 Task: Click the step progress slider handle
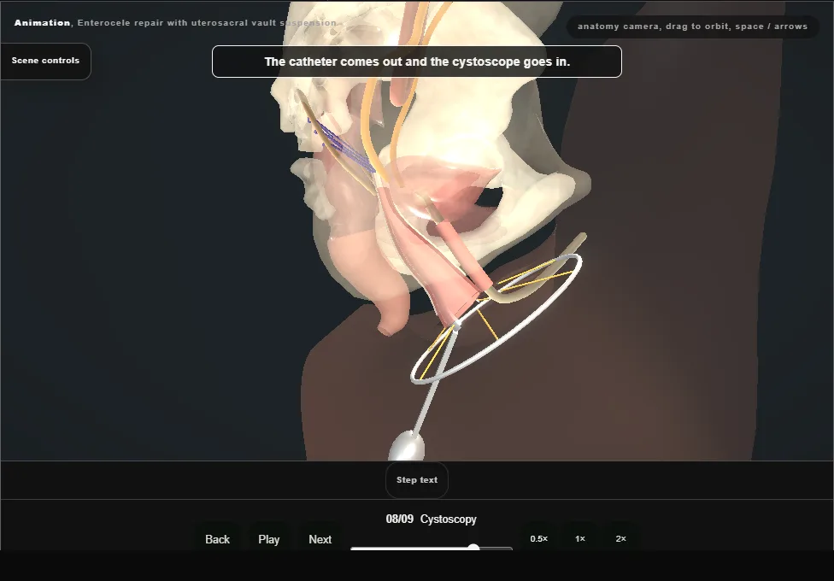tap(473, 548)
